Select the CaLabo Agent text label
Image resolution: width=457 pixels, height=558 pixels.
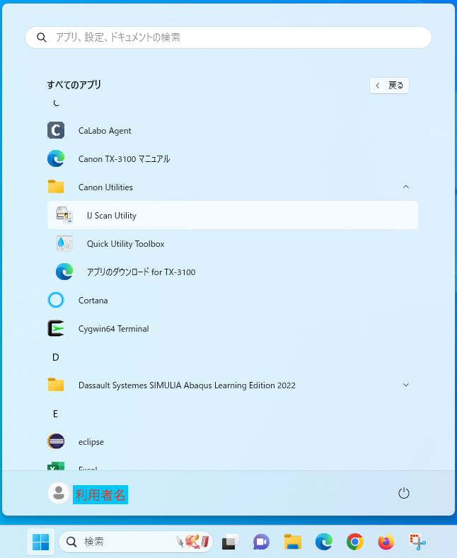pos(105,131)
